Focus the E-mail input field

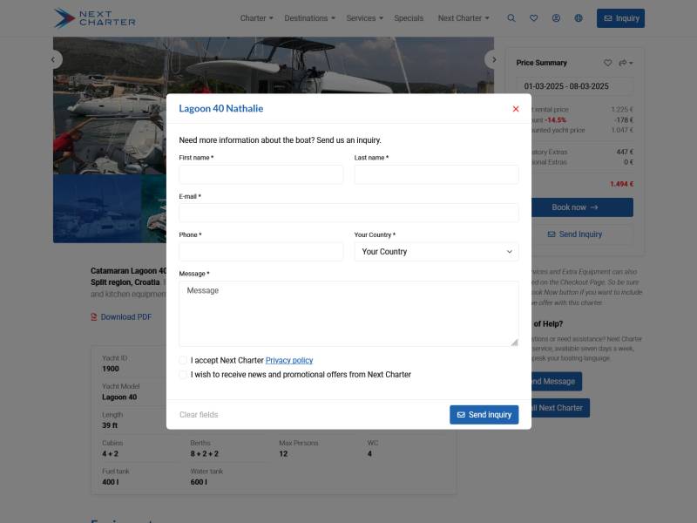tap(348, 213)
